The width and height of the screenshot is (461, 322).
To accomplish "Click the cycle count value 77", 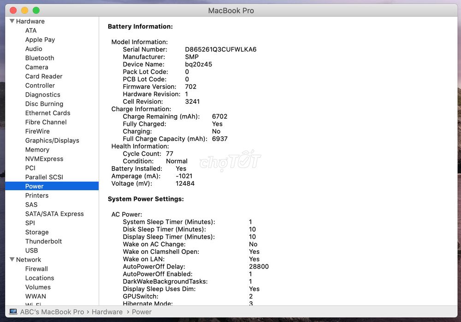I will 170,154.
